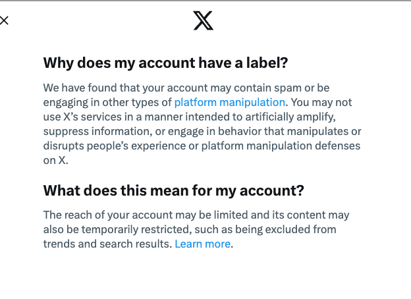Close the account label dialog
The height and width of the screenshot is (299, 411).
pyautogui.click(x=4, y=20)
